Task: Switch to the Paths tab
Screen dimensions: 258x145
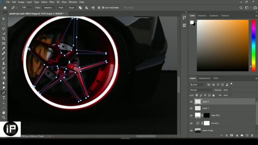Action: (x=216, y=78)
